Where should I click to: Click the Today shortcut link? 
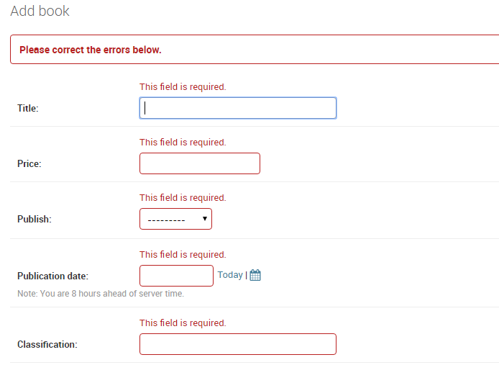click(x=230, y=275)
